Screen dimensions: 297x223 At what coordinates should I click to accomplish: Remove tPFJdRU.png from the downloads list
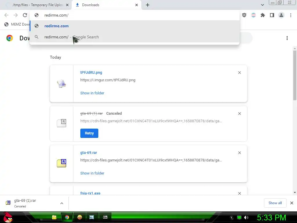[239, 73]
